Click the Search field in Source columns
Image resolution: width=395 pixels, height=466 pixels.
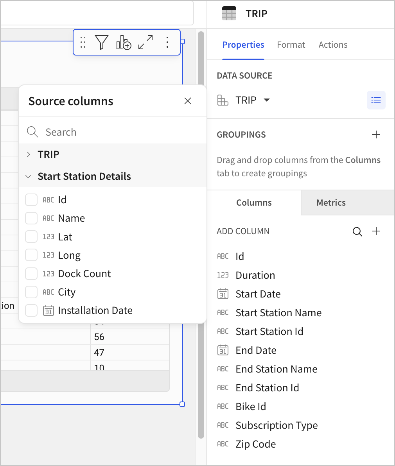pyautogui.click(x=117, y=132)
